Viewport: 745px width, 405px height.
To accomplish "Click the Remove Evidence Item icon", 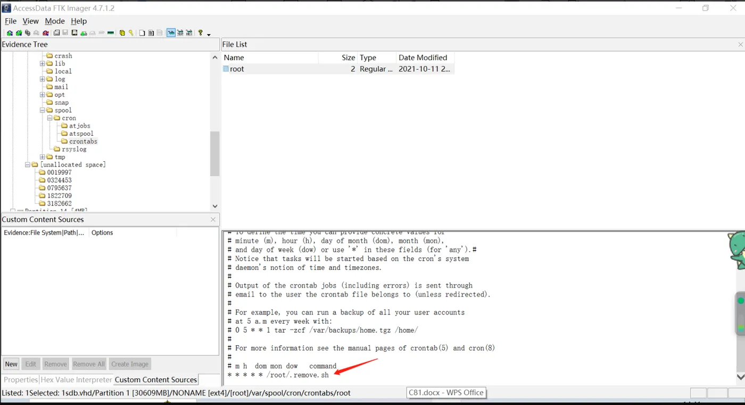I will click(x=36, y=32).
